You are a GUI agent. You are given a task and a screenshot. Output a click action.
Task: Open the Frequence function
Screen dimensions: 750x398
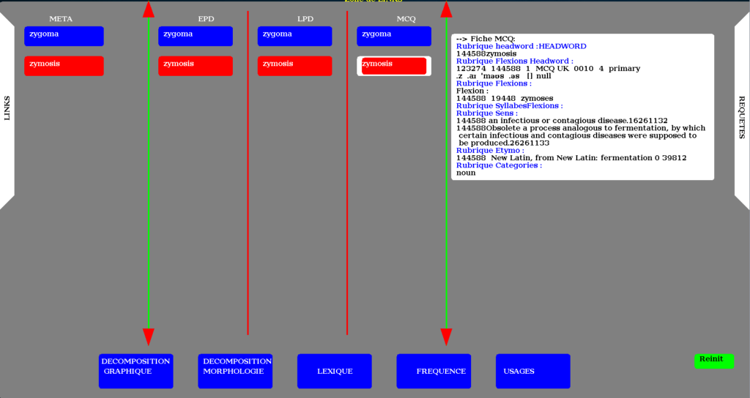click(x=434, y=371)
